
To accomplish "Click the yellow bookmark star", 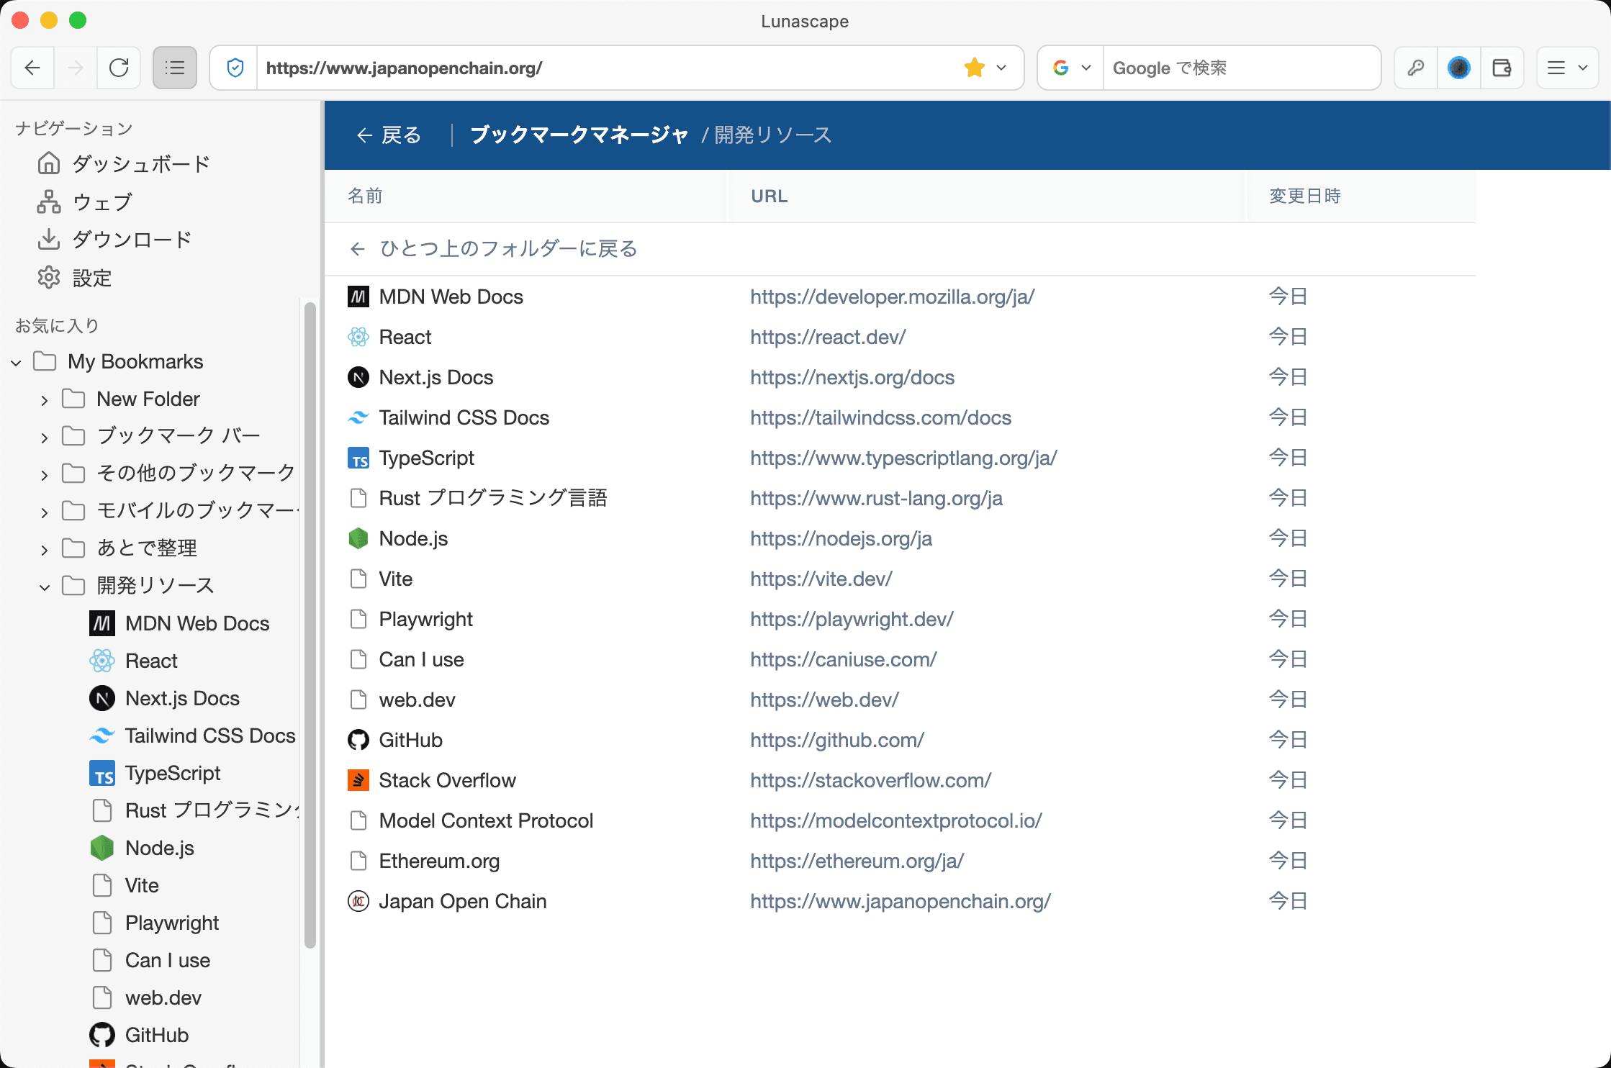I will 975,68.
